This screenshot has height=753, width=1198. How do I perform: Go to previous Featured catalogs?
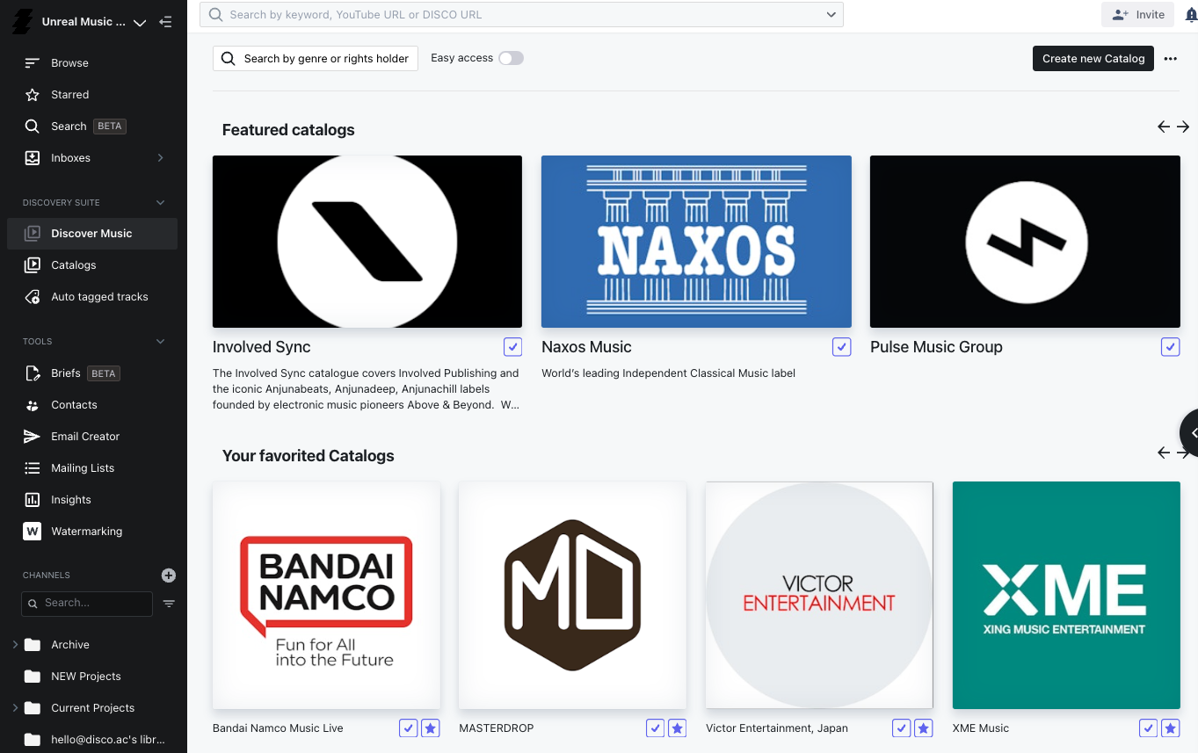(1164, 127)
